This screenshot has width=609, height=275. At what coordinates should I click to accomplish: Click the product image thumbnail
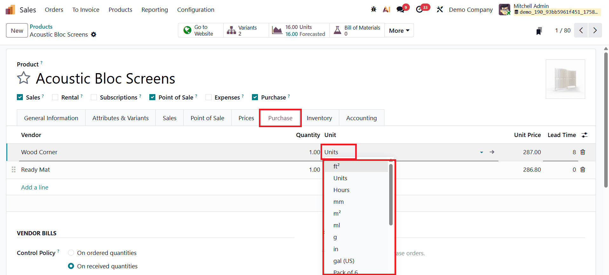(565, 79)
